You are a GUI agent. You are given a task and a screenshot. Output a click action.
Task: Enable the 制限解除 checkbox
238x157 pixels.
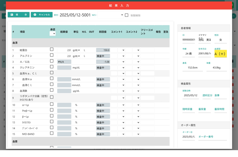127,15
